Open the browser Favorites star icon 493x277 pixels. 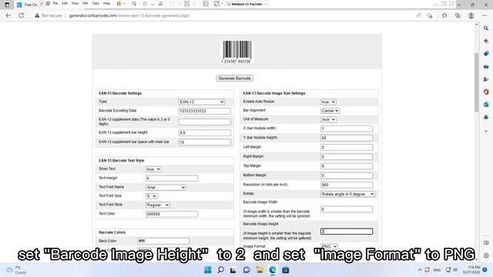click(x=444, y=15)
